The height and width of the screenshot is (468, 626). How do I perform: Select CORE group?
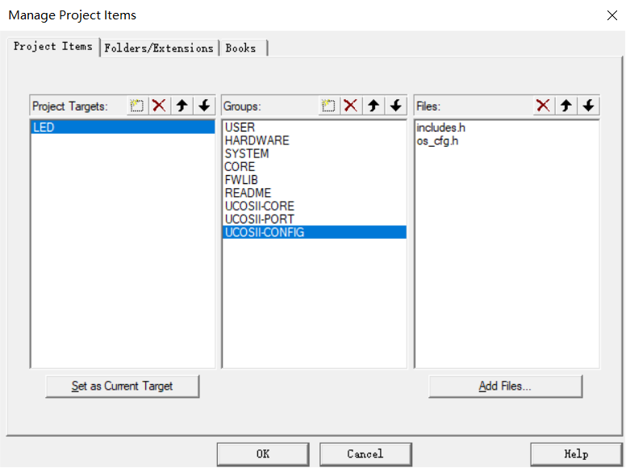pos(314,167)
